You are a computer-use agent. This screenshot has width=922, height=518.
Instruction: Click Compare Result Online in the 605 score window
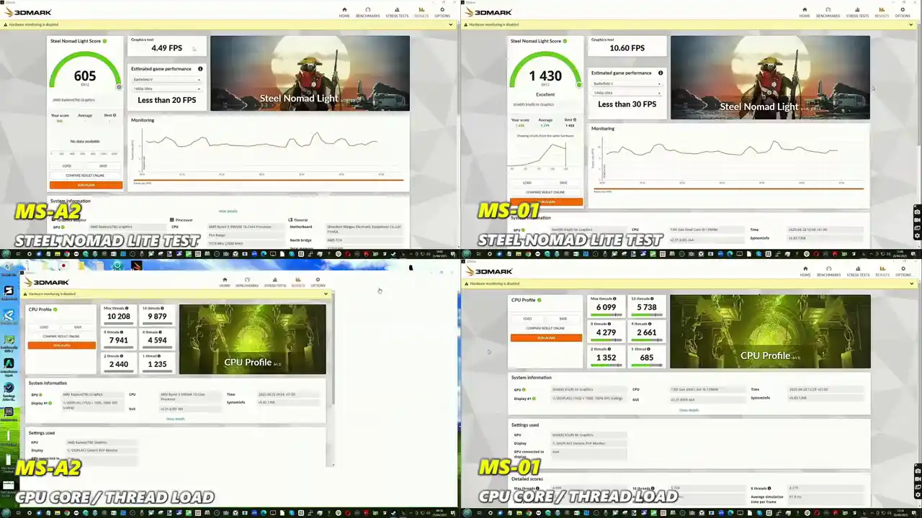[86, 176]
